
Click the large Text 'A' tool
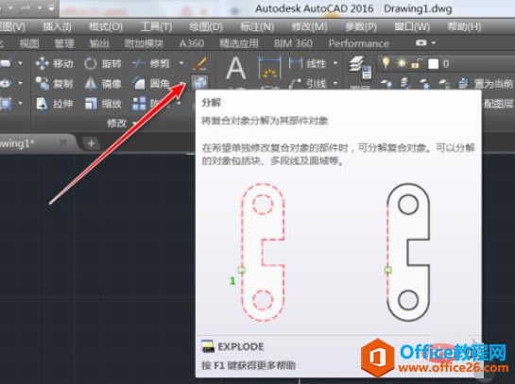pos(236,68)
